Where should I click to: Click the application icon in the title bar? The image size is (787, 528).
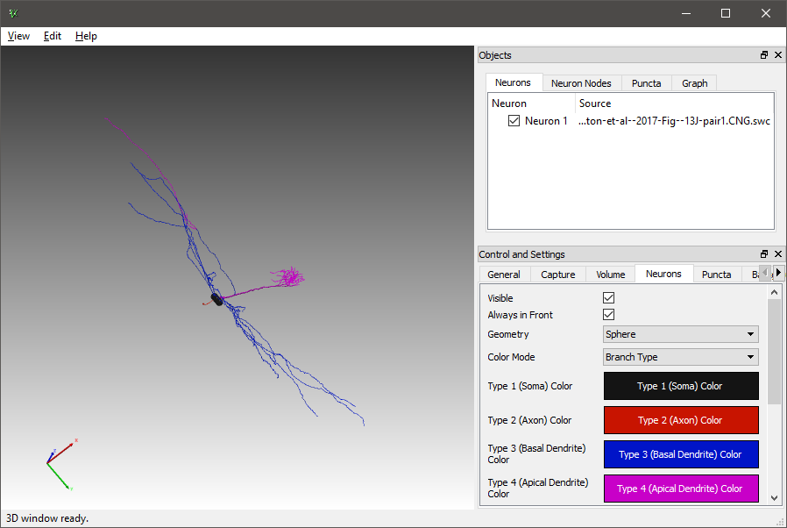coord(12,13)
